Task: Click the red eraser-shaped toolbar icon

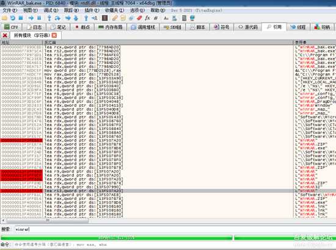Action: click(139, 18)
